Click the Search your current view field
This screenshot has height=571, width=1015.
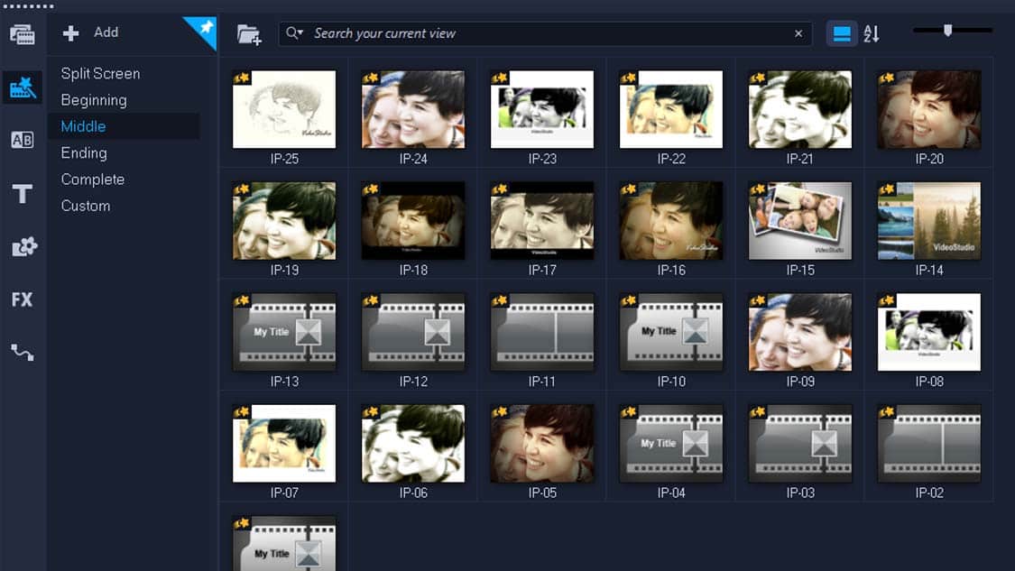[x=546, y=33]
